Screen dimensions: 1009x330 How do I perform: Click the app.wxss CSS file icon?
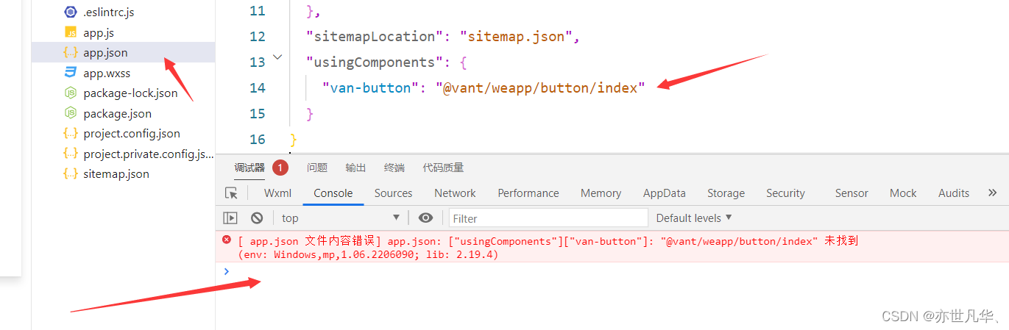71,73
